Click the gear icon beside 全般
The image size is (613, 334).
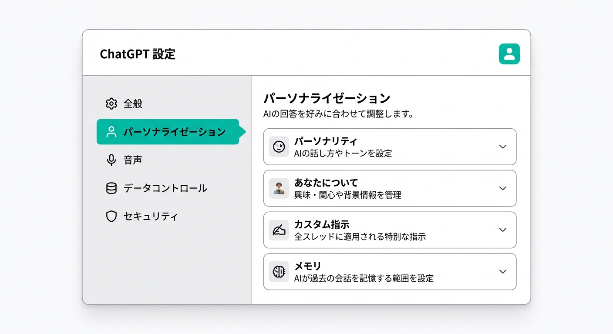coord(111,104)
